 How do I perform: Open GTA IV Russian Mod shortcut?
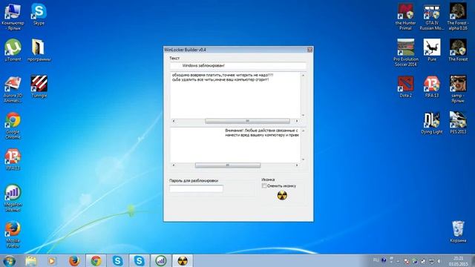[432, 16]
